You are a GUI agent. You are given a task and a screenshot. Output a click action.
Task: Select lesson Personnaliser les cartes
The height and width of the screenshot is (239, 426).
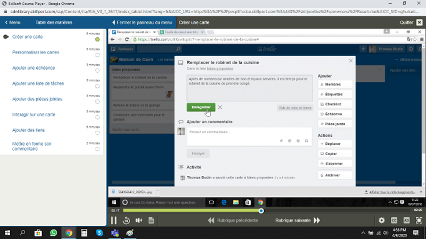click(x=36, y=52)
